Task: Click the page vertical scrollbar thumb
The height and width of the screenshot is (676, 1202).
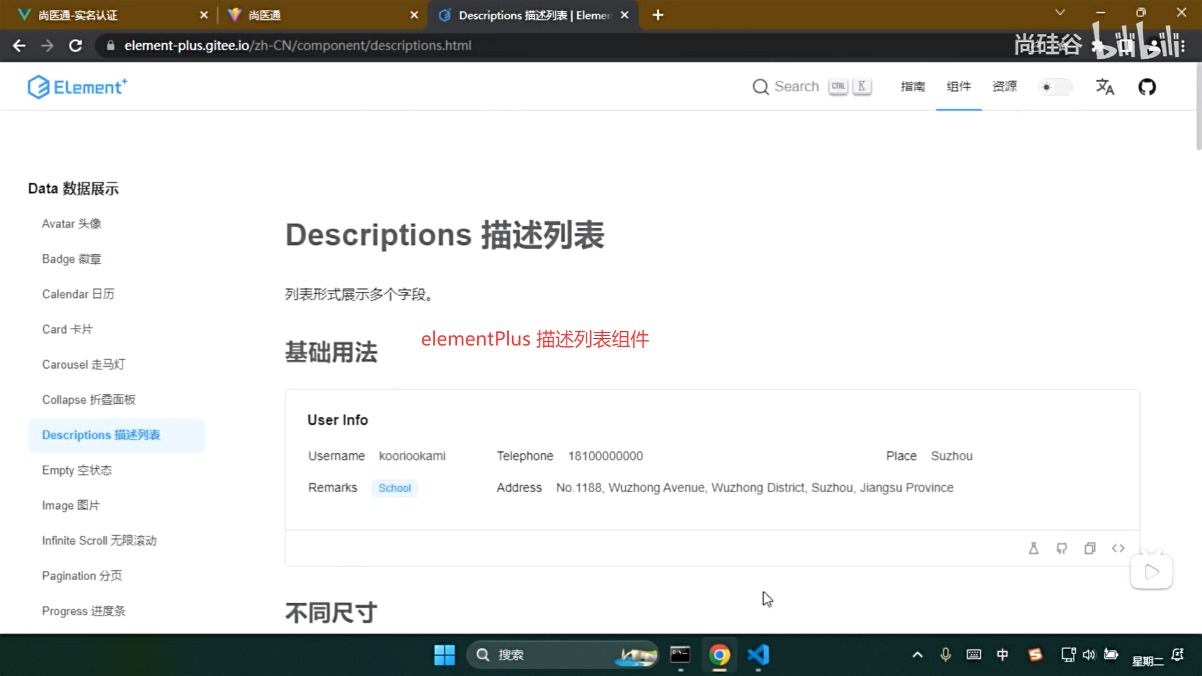Action: click(x=1198, y=106)
